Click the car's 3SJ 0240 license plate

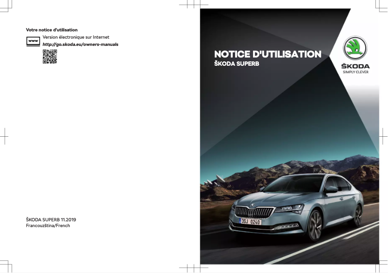click(251, 222)
